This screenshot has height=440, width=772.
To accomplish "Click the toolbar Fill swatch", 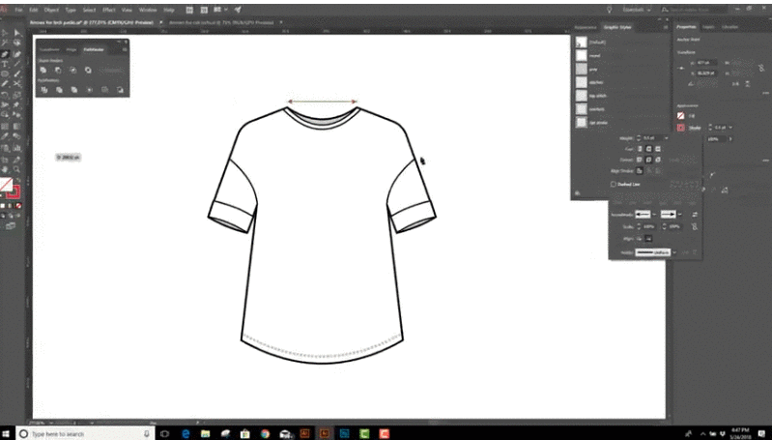I will [x=7, y=185].
